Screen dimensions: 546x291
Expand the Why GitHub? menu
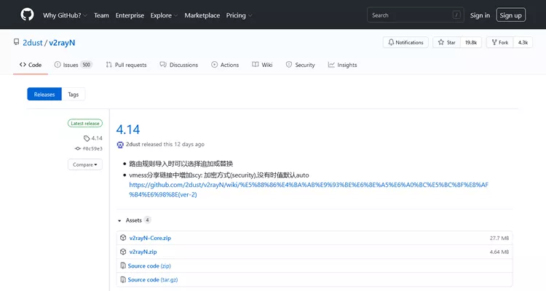(x=65, y=15)
